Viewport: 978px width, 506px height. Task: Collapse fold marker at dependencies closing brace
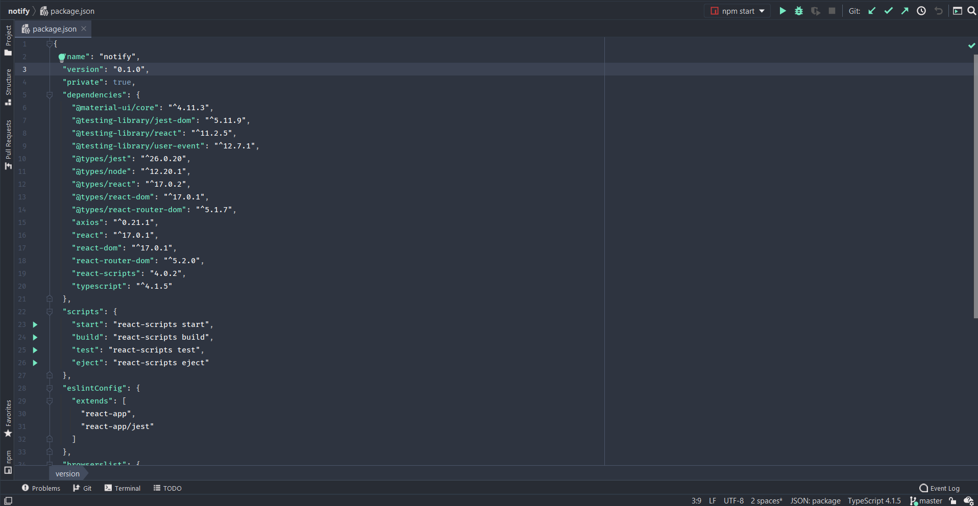[50, 299]
